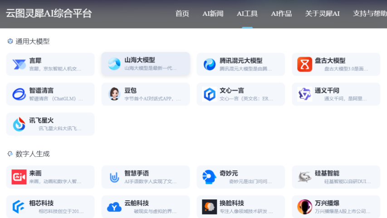
Task: Click the 换脸科技 face icon
Action: click(x=210, y=207)
